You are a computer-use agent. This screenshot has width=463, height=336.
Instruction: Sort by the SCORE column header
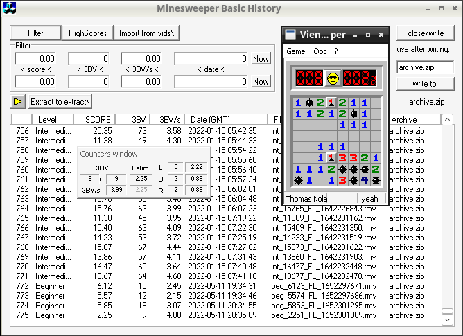(94, 120)
